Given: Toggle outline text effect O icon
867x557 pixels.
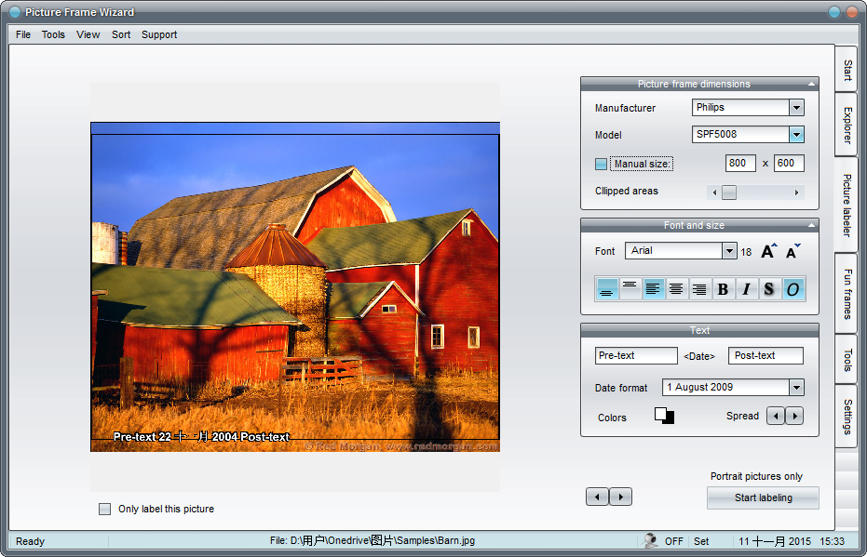Looking at the screenshot, I should (792, 289).
